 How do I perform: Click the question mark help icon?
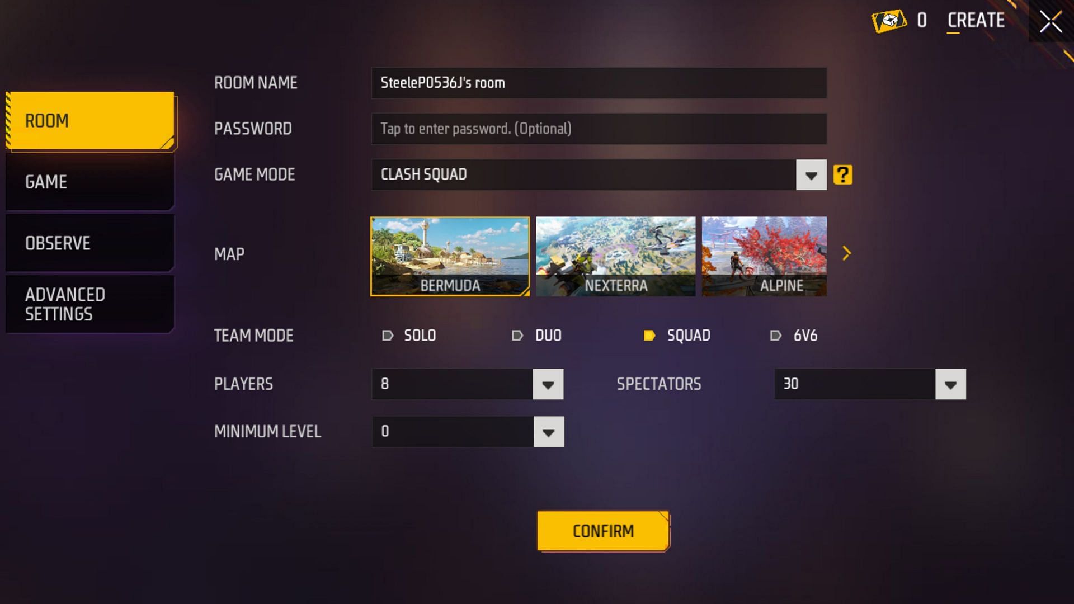coord(843,174)
